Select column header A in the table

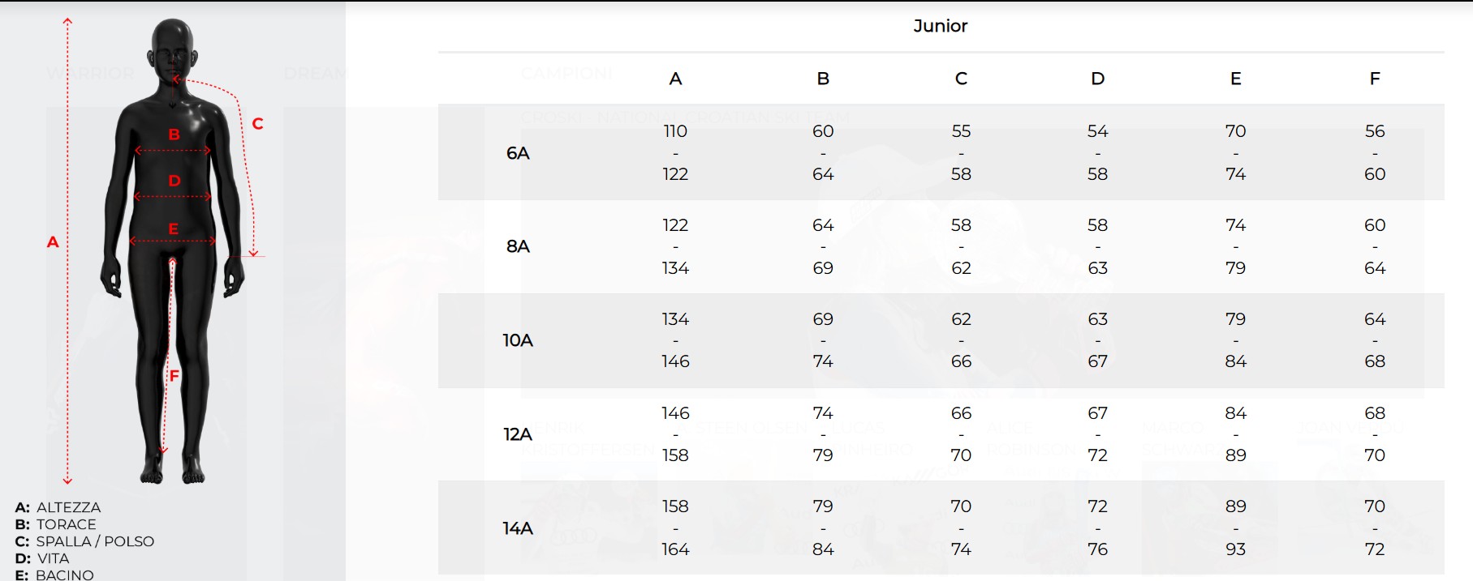point(675,79)
